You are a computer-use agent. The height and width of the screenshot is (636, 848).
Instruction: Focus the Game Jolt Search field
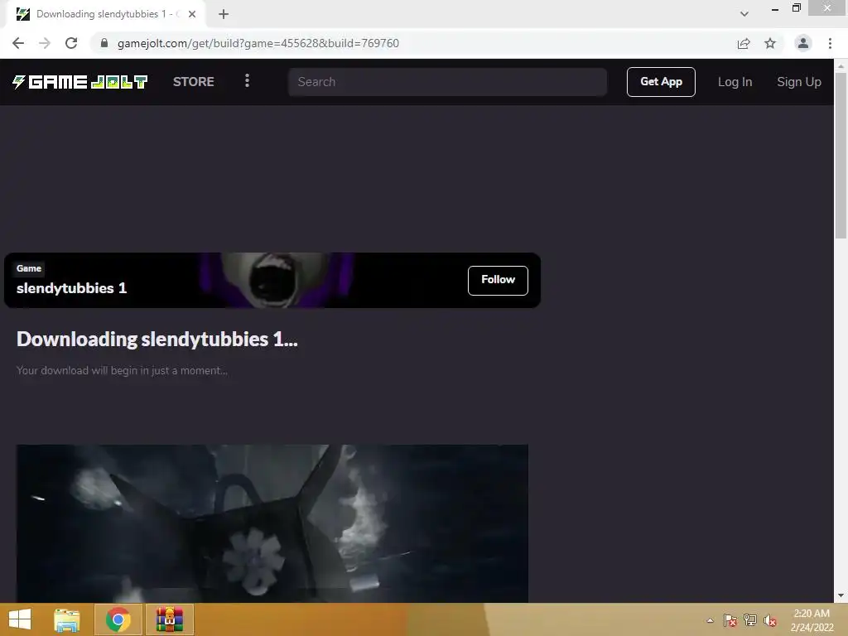pos(447,82)
